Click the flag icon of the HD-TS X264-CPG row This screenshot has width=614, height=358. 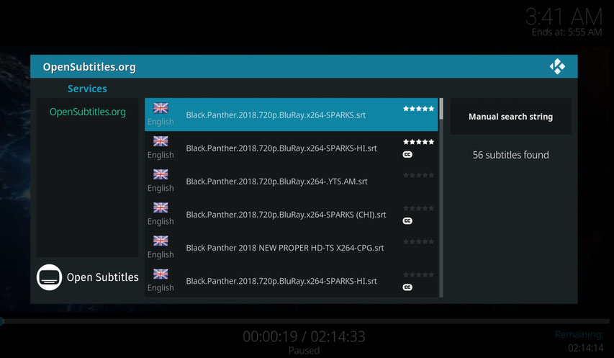click(x=161, y=241)
